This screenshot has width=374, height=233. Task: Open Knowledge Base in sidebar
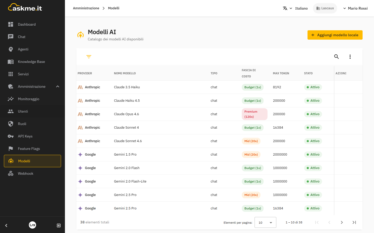point(32,62)
